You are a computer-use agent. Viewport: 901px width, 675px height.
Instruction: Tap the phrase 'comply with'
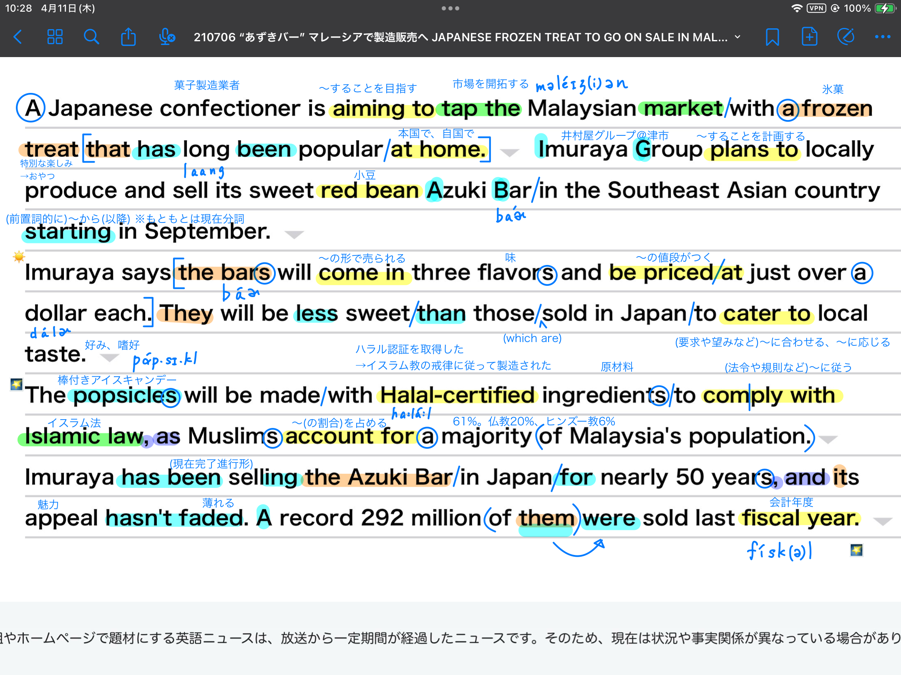[770, 395]
